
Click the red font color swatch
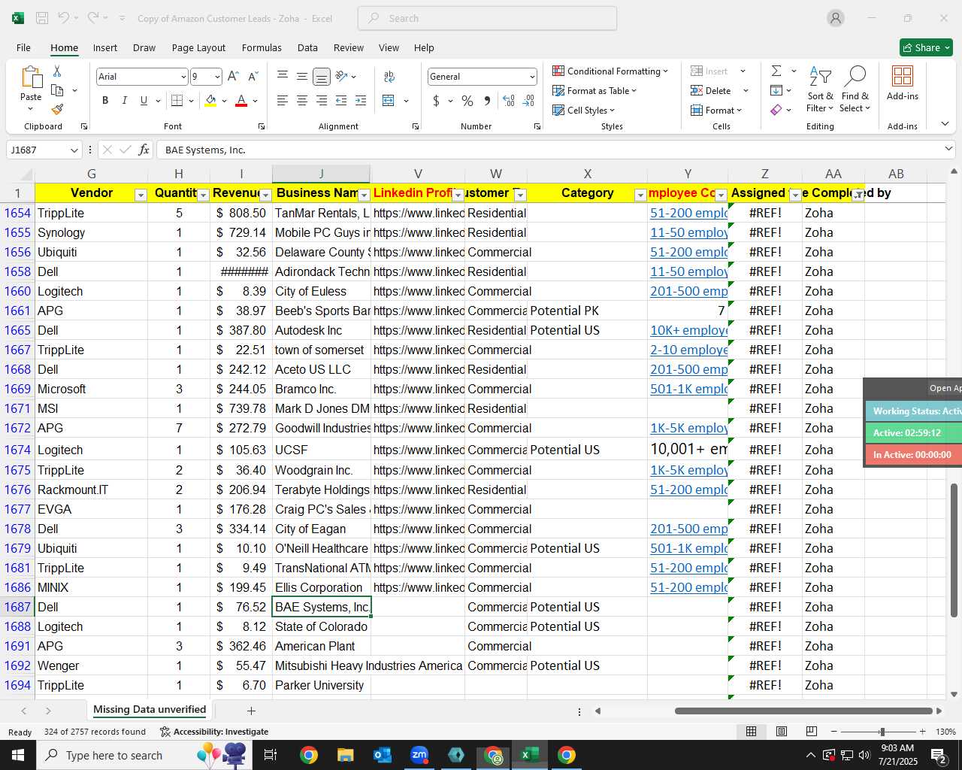click(241, 101)
